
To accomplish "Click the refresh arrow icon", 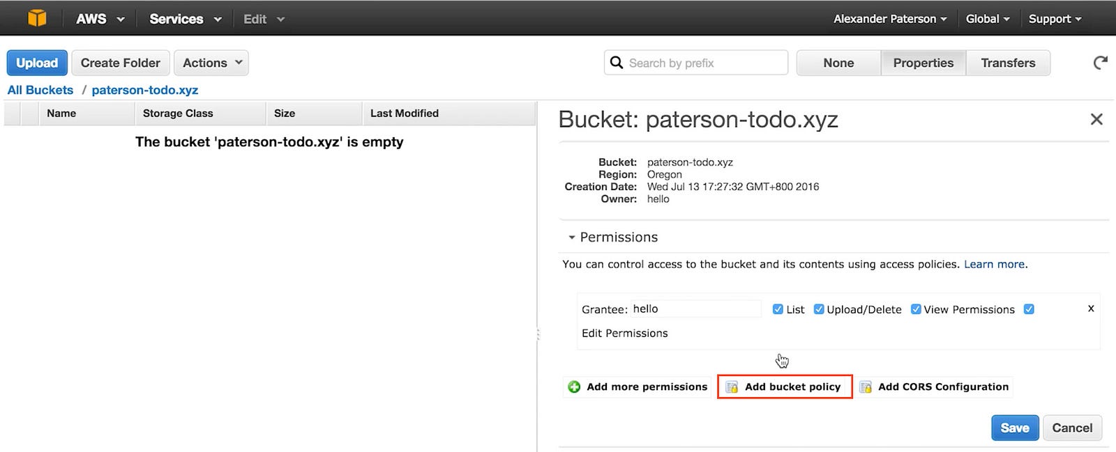I will tap(1100, 63).
